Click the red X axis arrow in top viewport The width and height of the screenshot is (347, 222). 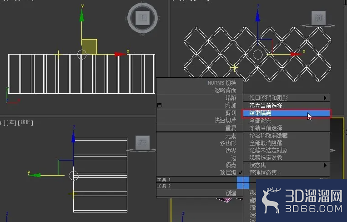point(120,54)
